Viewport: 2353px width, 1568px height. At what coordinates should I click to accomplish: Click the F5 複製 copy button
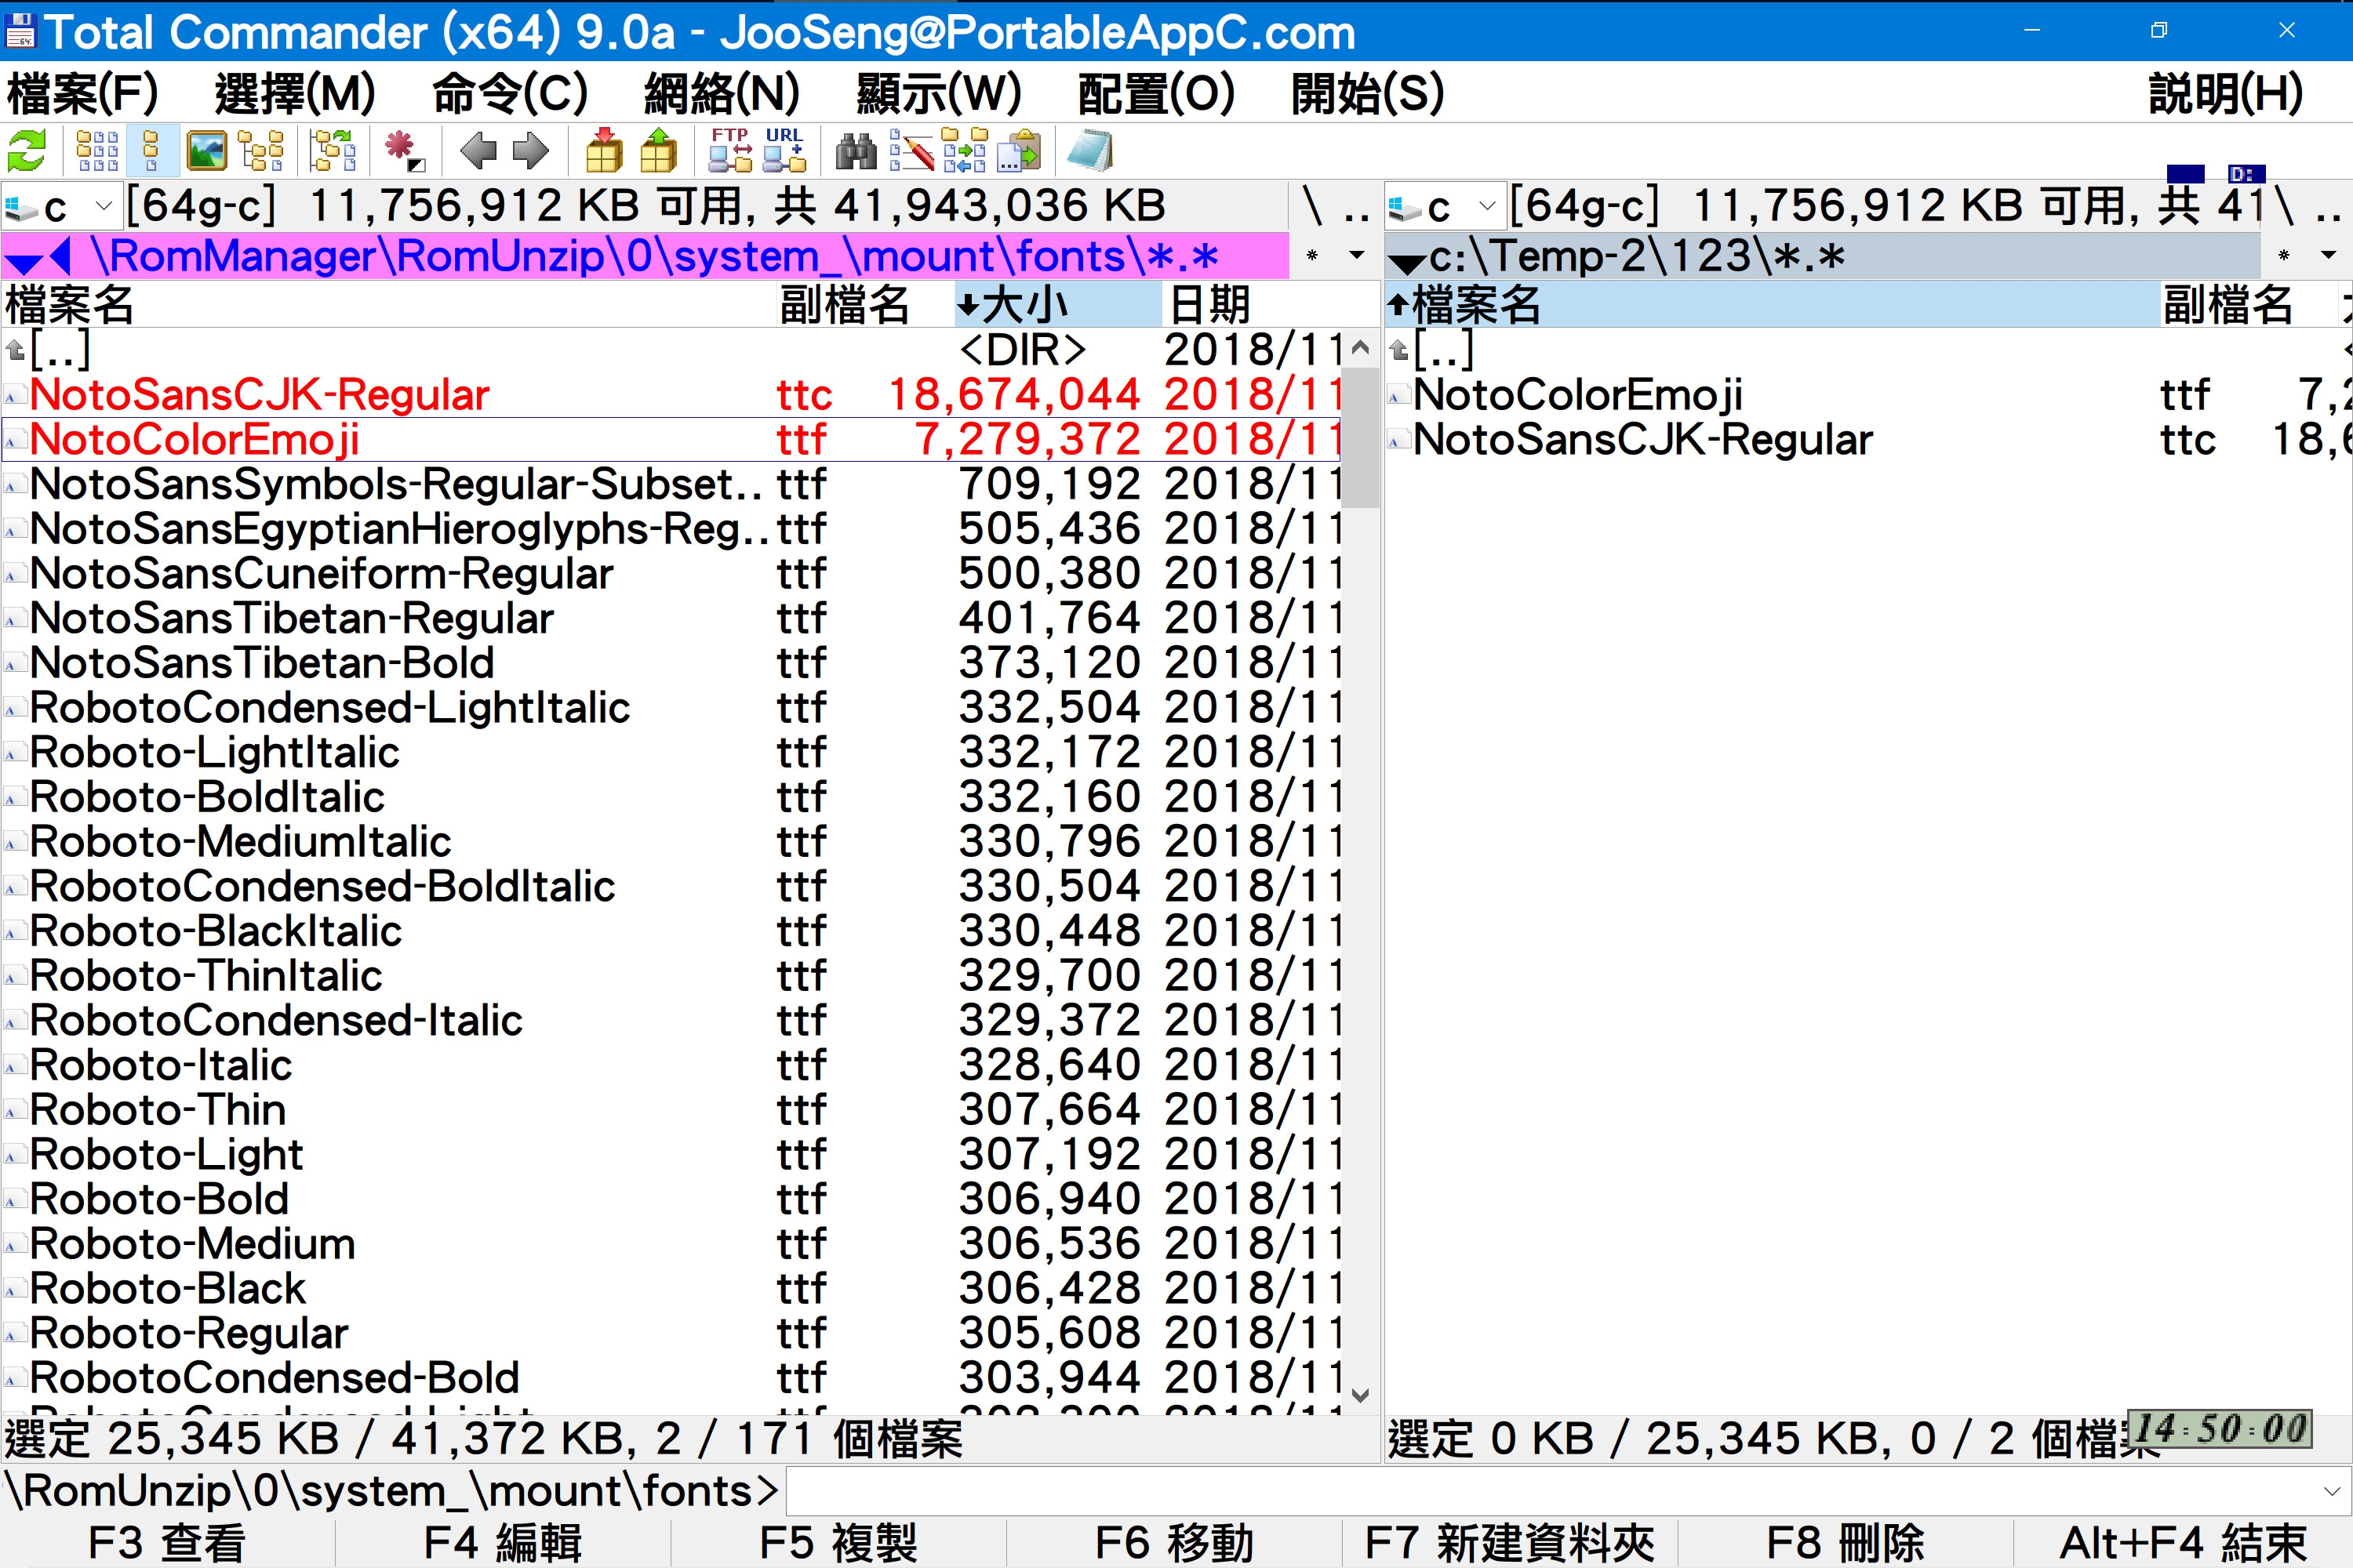tap(838, 1543)
